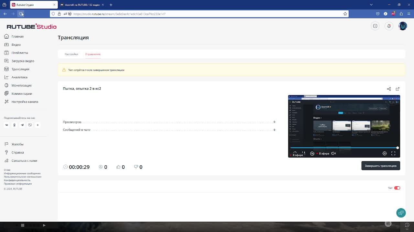Switch to Rutube Студия browser tab
The height and width of the screenshot is (232, 414).
tap(34, 5)
